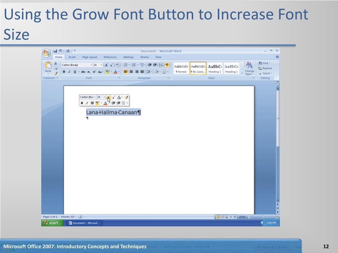Click the Redo button in Quick Access Toolbar

click(68, 51)
